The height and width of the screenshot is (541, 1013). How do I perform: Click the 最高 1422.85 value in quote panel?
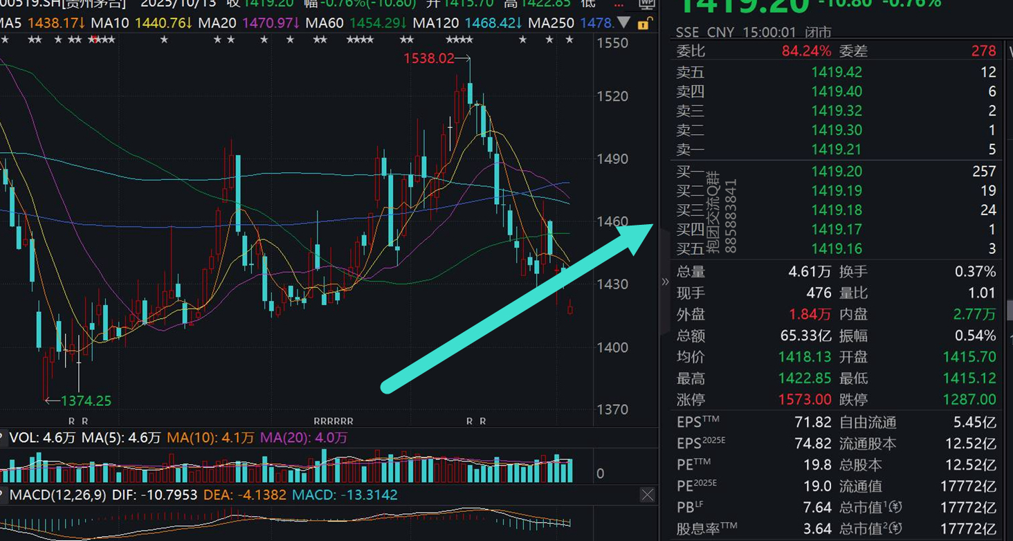[x=805, y=378]
